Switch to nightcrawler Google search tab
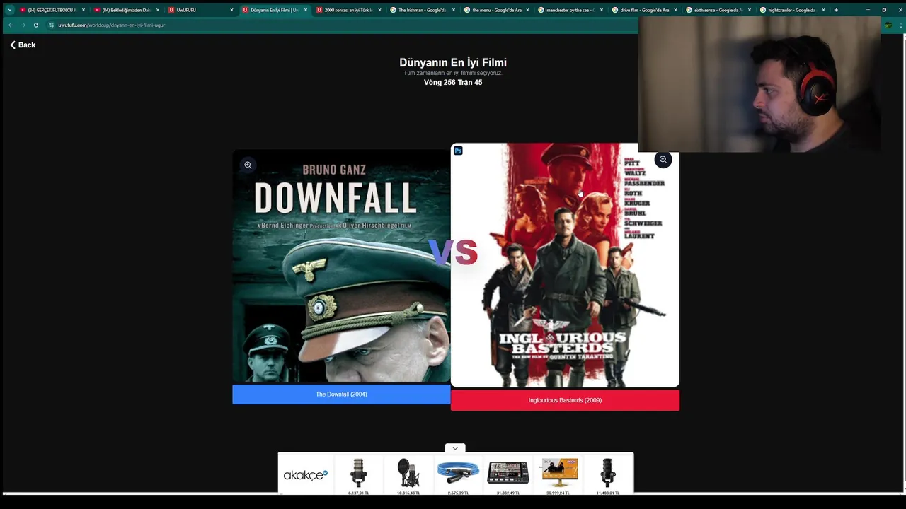 [792, 10]
